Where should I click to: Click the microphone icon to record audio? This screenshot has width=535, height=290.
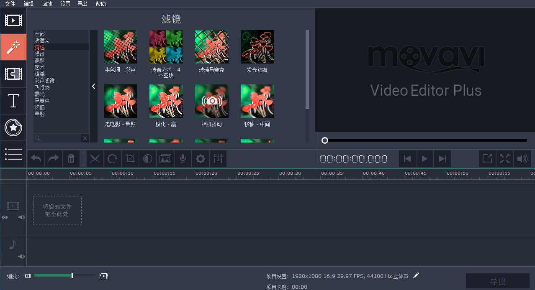(x=183, y=159)
